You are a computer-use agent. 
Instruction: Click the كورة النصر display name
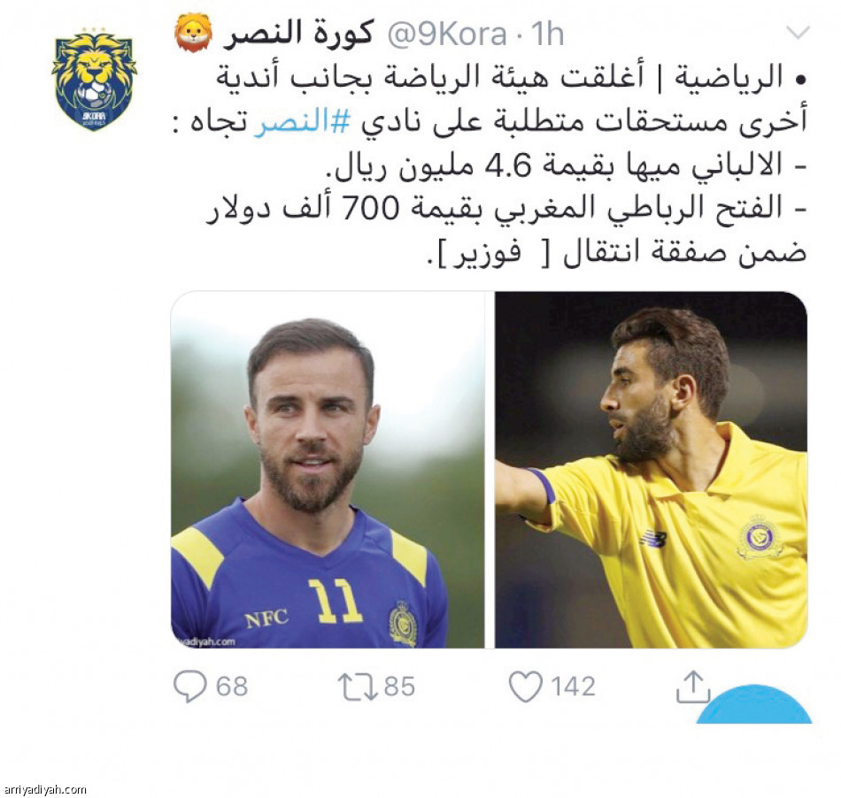click(298, 34)
